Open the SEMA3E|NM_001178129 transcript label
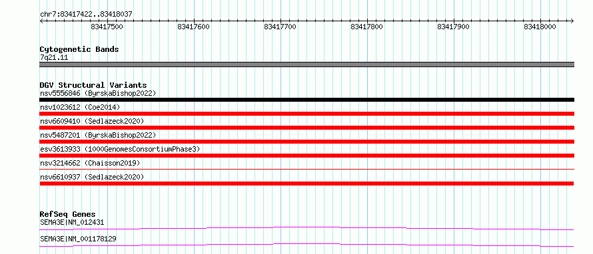Viewport: 593px width, 254px height. click(78, 239)
